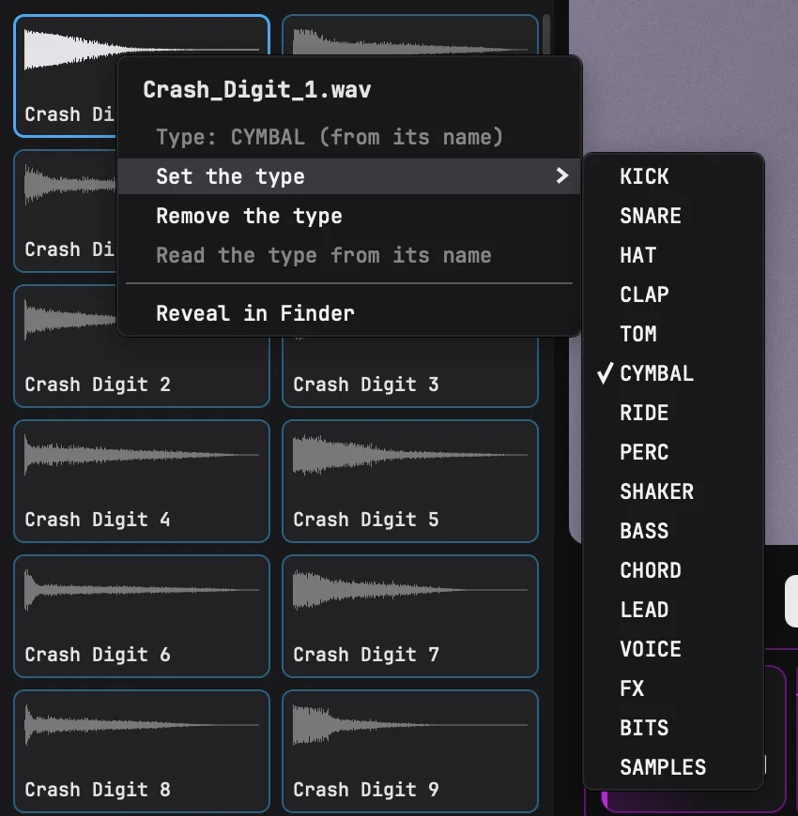Select the Crash Digit 5 sample
The height and width of the screenshot is (816, 798).
pyautogui.click(x=410, y=481)
